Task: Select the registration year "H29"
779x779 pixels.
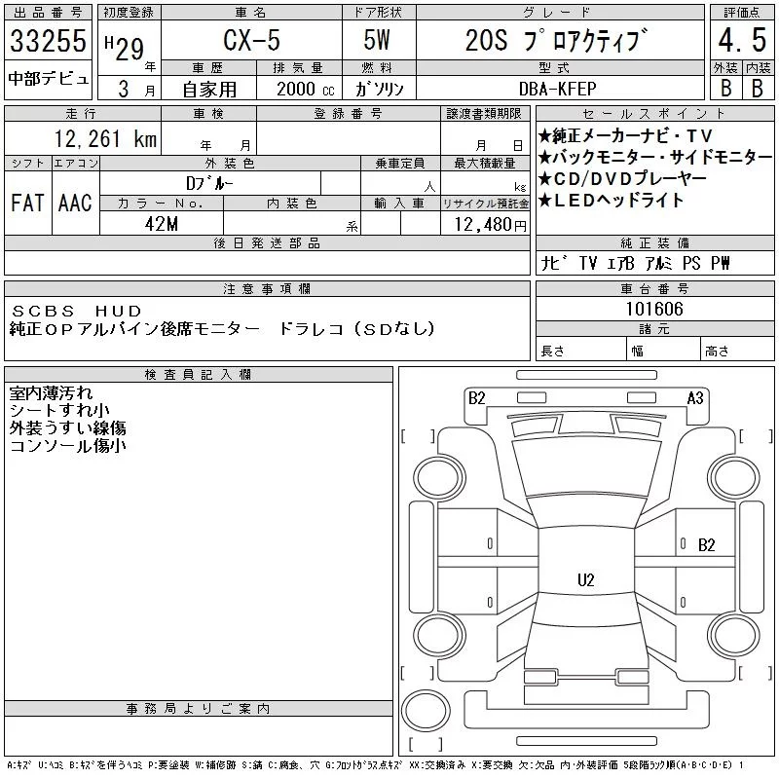Action: click(124, 48)
